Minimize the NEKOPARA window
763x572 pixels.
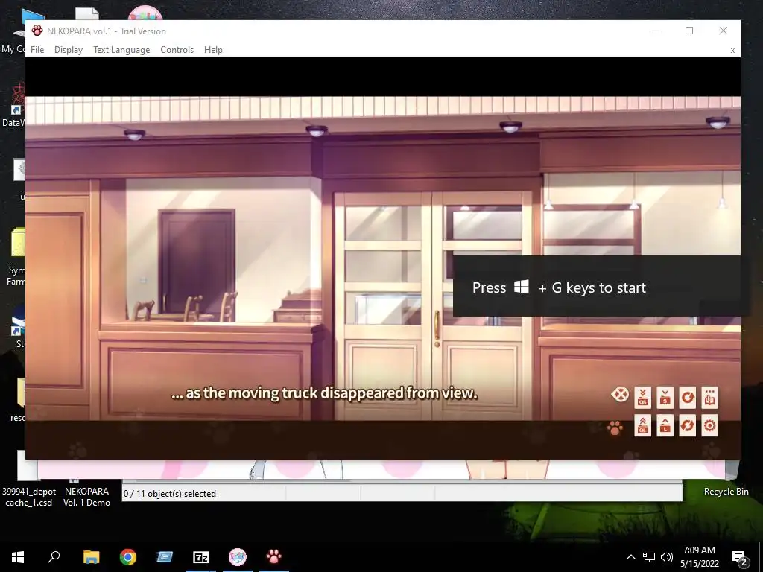[x=656, y=31]
